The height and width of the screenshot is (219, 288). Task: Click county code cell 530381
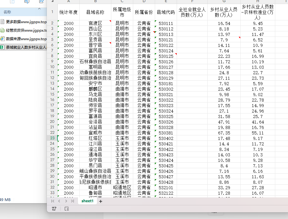[x=166, y=133]
